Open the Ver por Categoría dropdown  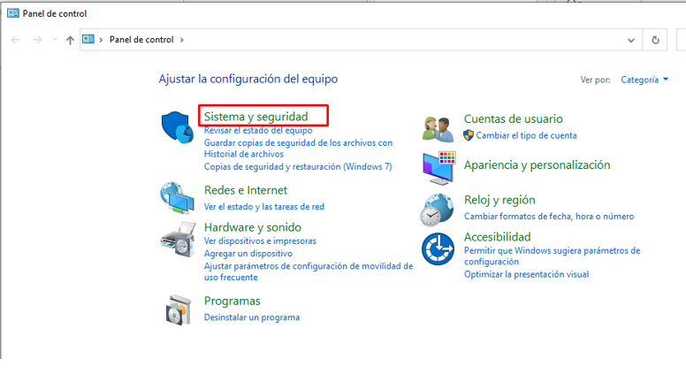(x=644, y=80)
